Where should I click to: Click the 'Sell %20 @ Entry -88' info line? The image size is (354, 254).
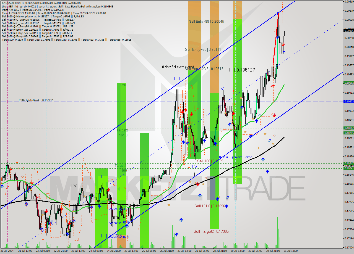click(x=37, y=36)
